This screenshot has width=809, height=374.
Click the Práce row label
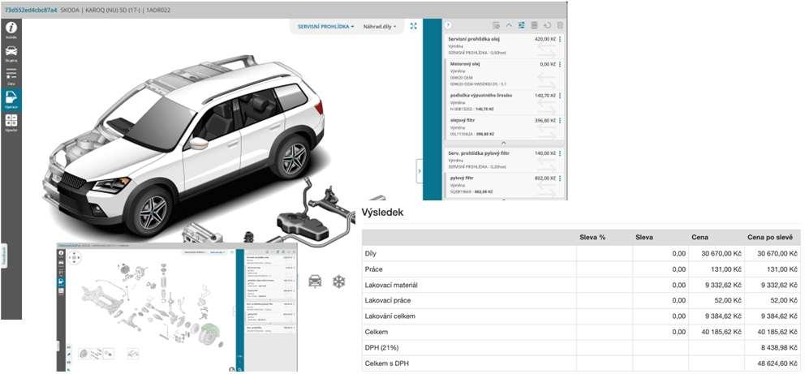click(x=373, y=269)
